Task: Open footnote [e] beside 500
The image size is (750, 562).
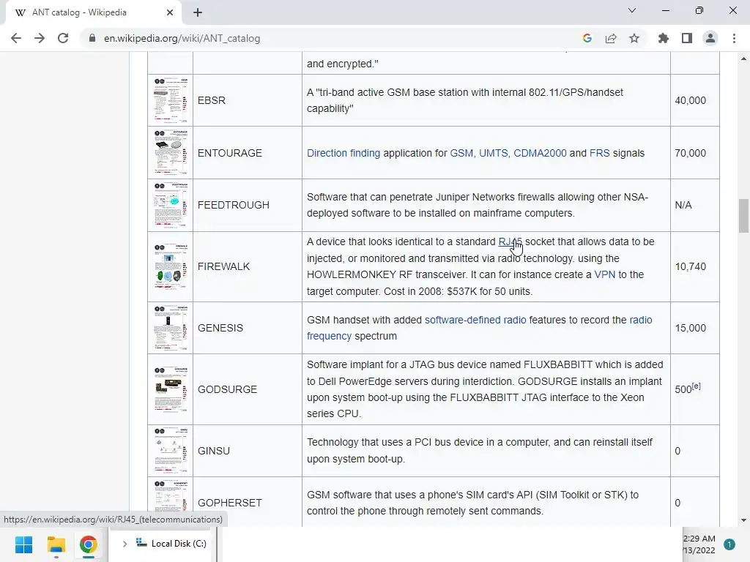Action: pyautogui.click(x=697, y=386)
